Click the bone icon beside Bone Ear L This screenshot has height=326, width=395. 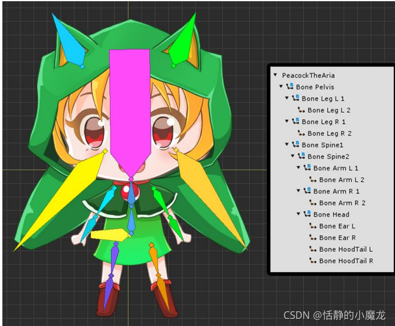[x=313, y=226]
